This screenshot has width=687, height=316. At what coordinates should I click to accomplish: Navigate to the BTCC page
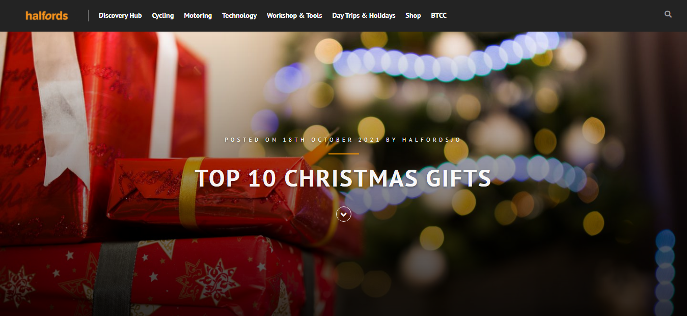(x=438, y=15)
